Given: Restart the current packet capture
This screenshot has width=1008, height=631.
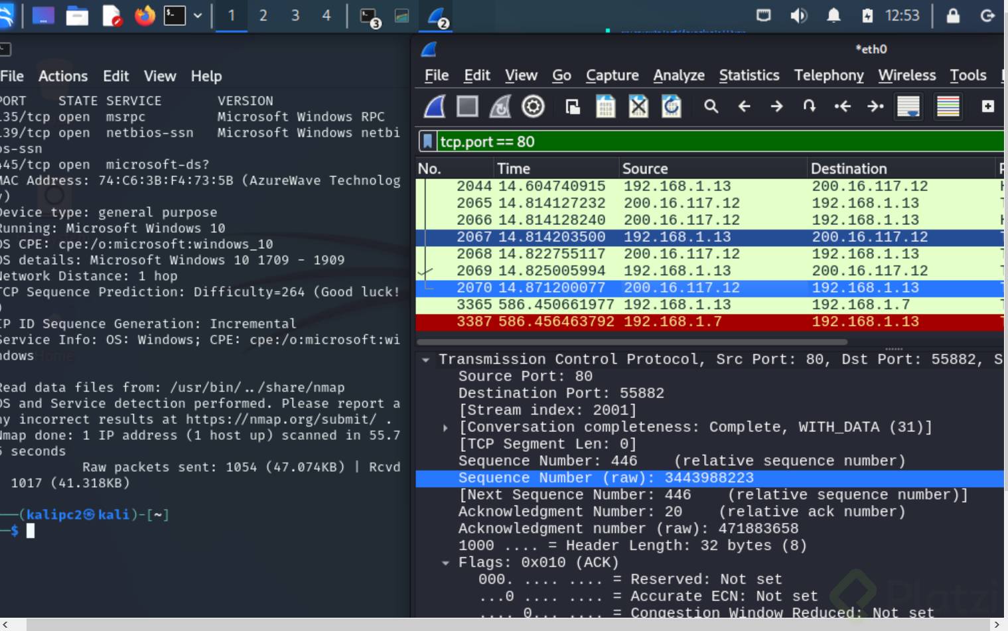Looking at the screenshot, I should click(500, 106).
